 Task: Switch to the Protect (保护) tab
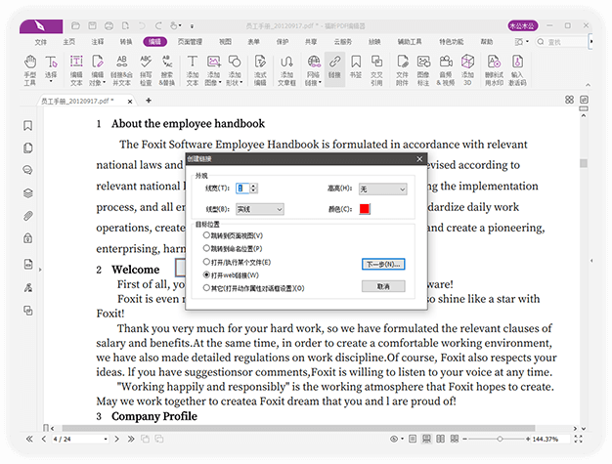click(283, 42)
